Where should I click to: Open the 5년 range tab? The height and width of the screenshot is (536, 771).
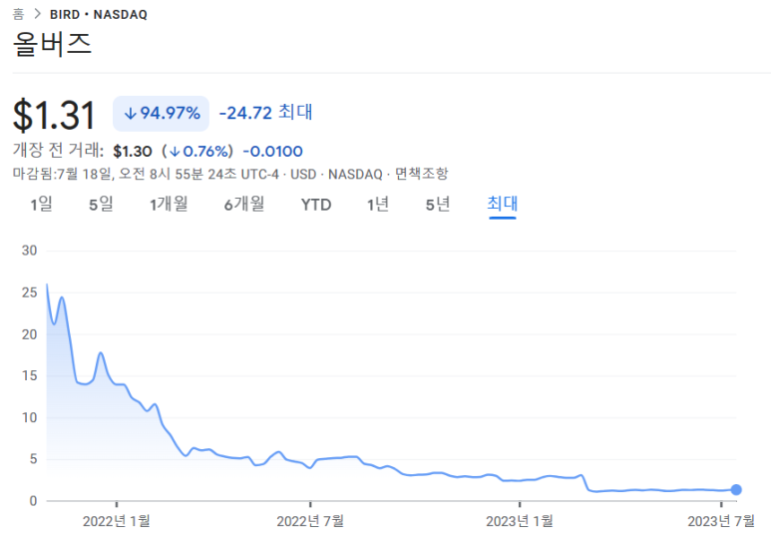pos(438,204)
